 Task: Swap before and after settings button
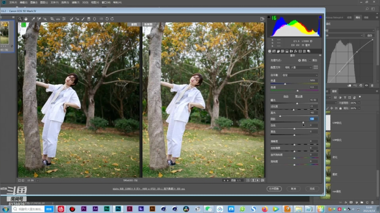[x=253, y=180]
